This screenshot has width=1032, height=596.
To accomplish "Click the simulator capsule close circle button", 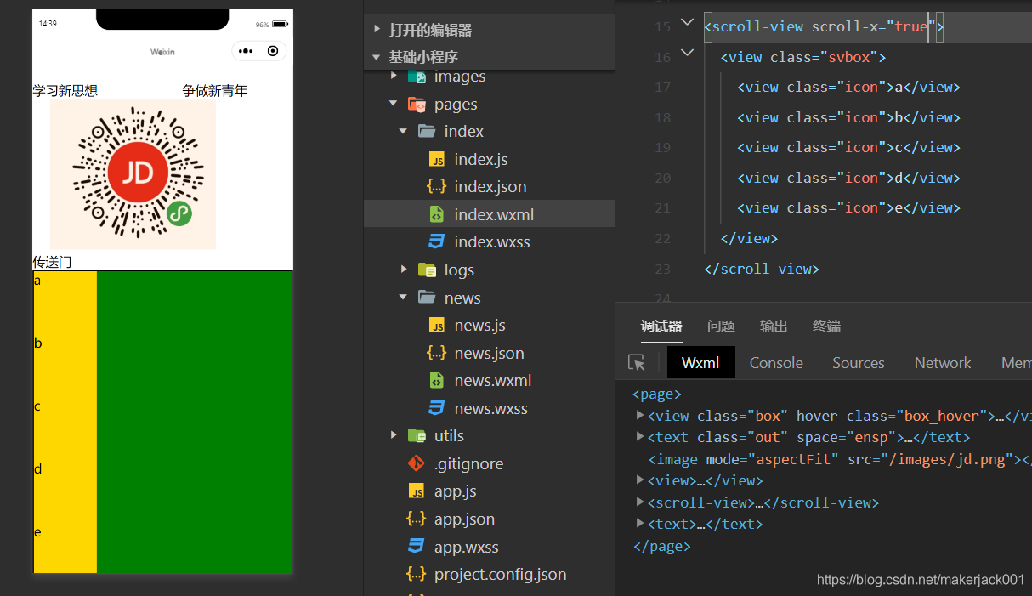I will click(x=273, y=51).
